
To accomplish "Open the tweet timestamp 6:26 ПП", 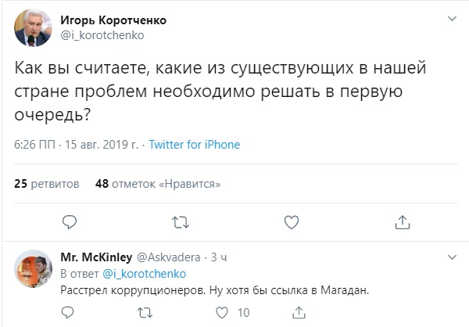I will (34, 145).
